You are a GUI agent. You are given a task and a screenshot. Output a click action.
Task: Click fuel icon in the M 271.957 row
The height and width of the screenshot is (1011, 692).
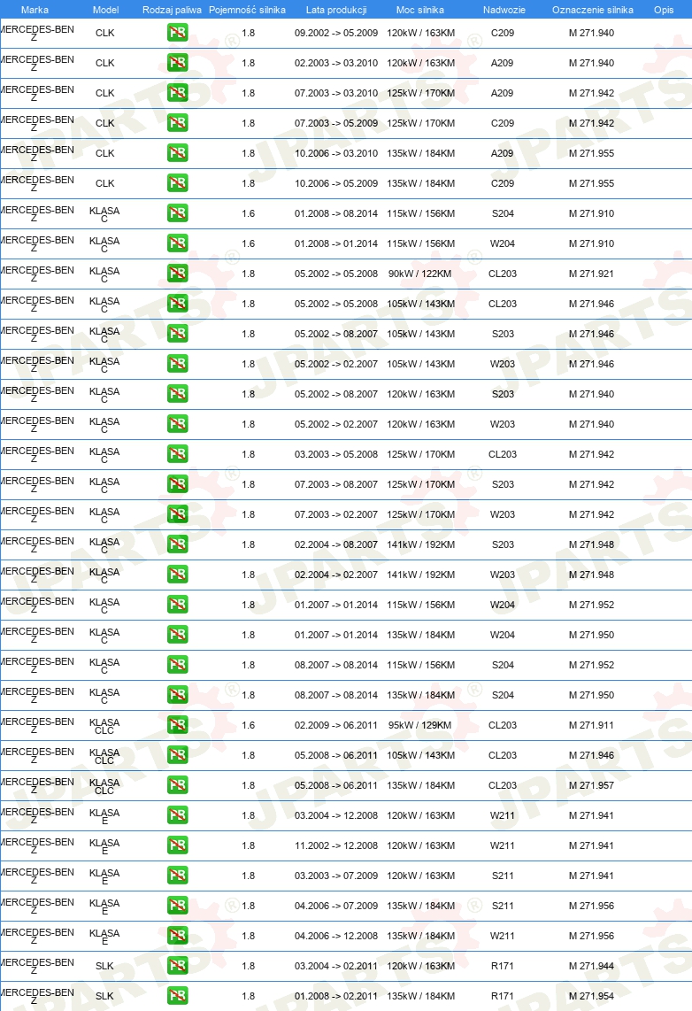tap(177, 784)
